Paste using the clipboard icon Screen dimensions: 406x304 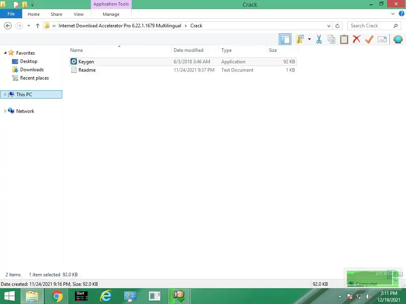pyautogui.click(x=344, y=39)
